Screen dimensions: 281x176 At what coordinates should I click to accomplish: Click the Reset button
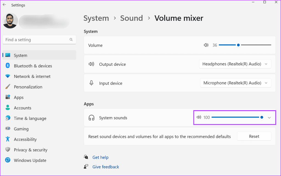click(254, 136)
